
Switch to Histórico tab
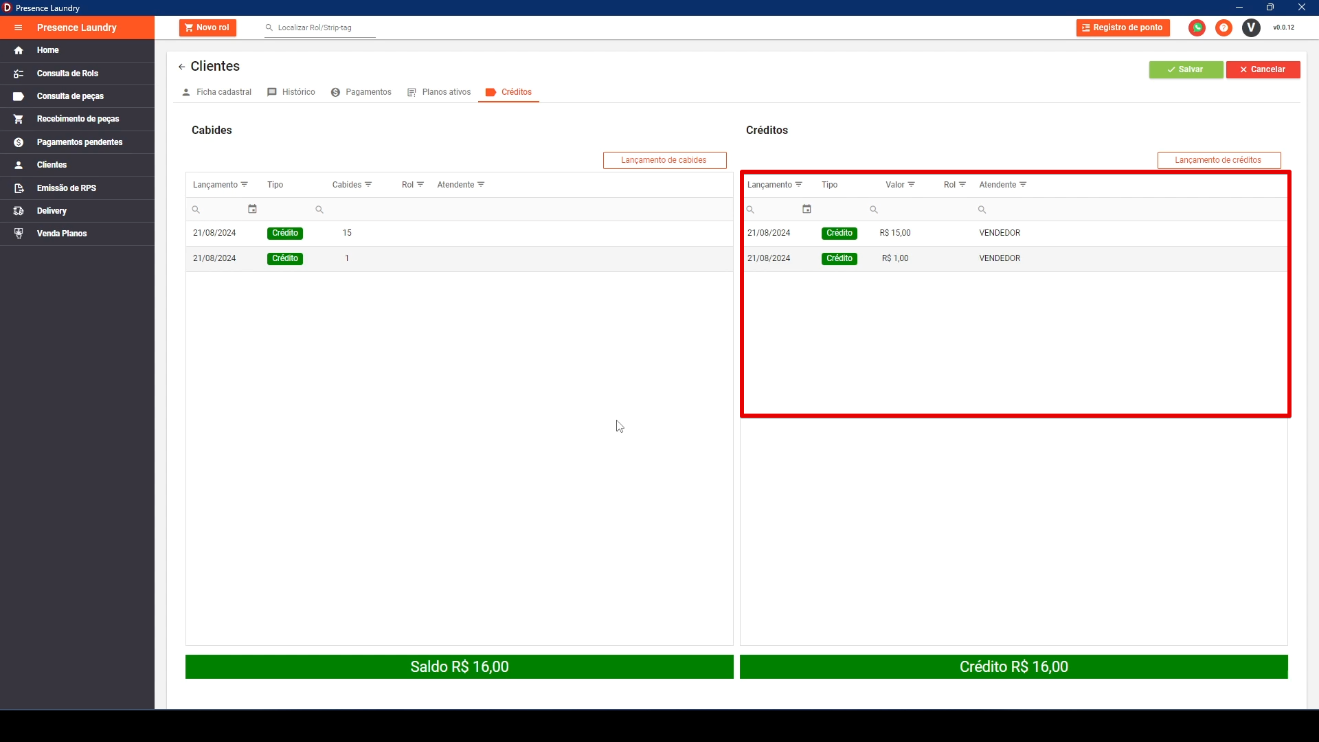coord(291,92)
